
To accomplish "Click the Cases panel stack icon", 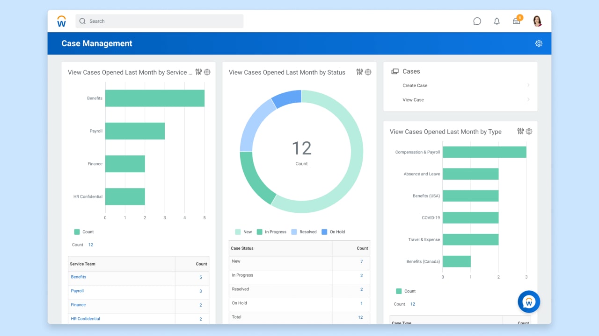I will pyautogui.click(x=395, y=71).
